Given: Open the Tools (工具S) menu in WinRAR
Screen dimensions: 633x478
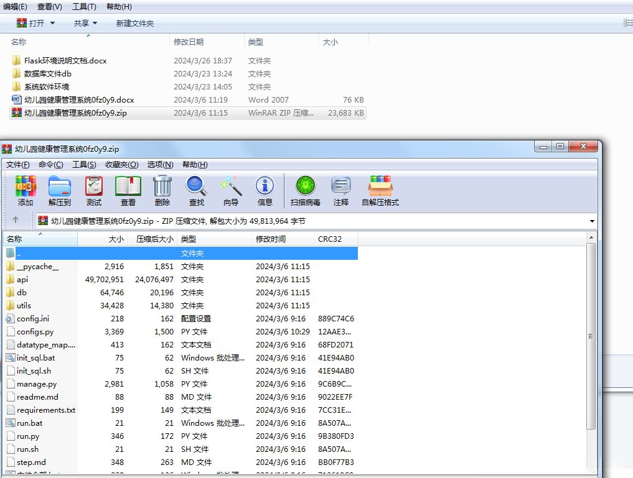Looking at the screenshot, I should 84,165.
